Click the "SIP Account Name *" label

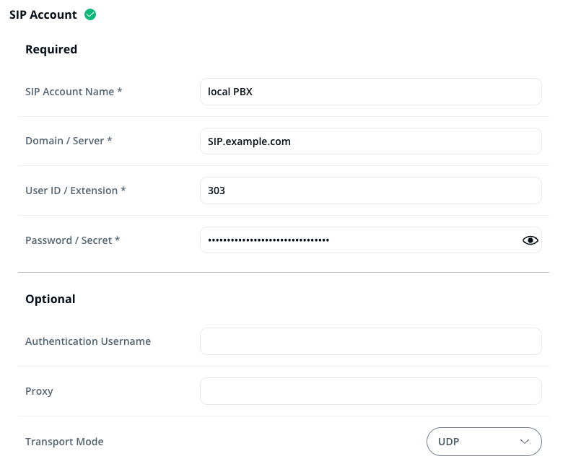[x=74, y=92]
